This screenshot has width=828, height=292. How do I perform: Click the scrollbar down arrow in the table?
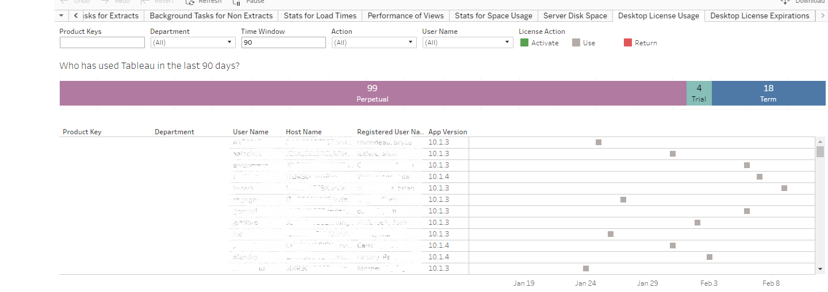820,269
